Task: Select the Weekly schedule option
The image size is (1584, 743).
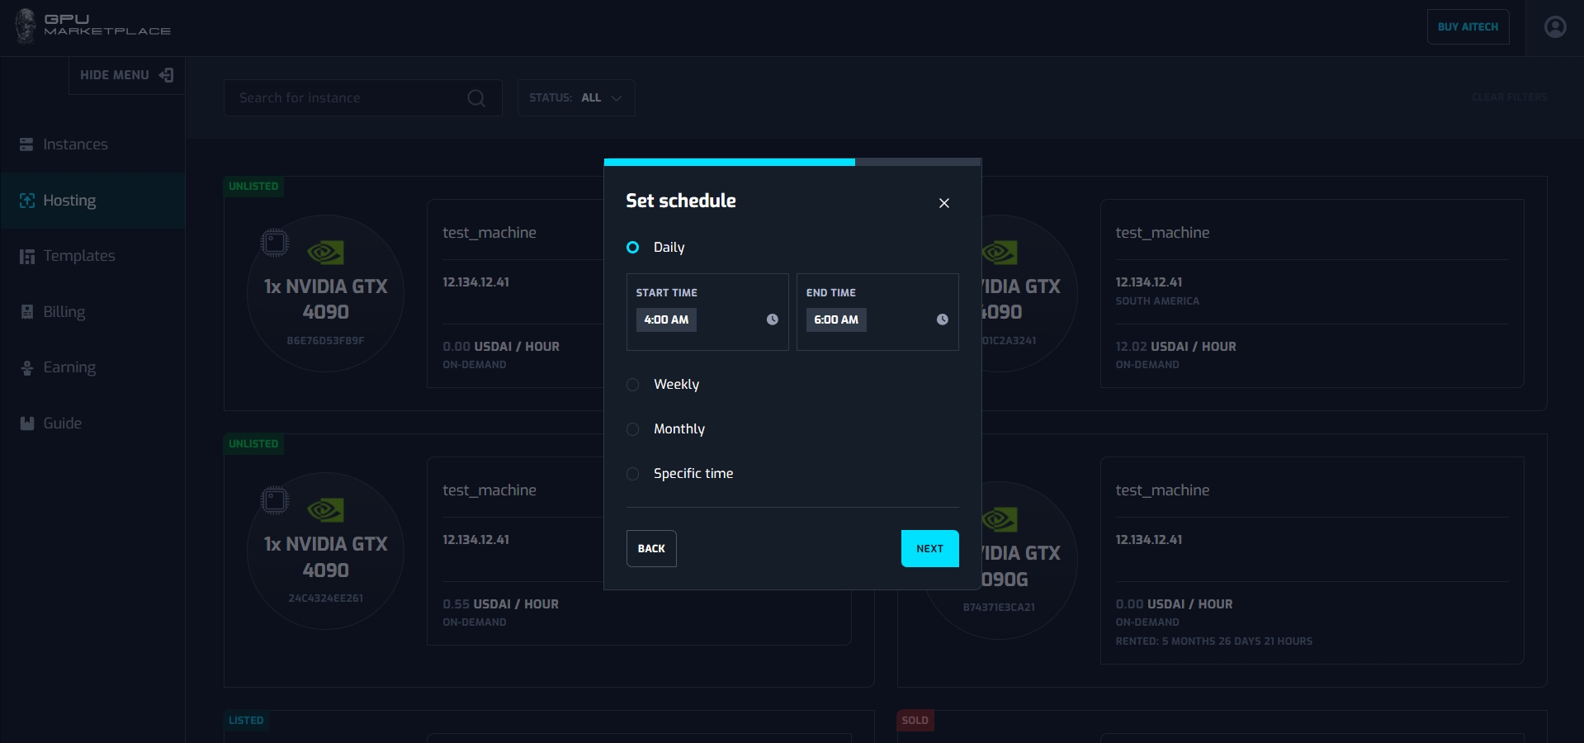Action: tap(633, 385)
